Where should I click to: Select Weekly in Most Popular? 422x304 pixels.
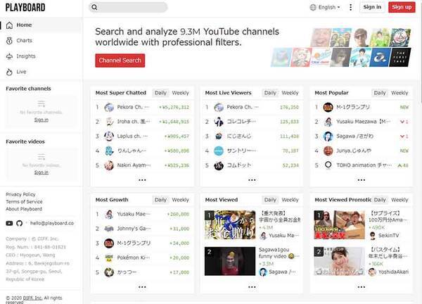point(399,93)
